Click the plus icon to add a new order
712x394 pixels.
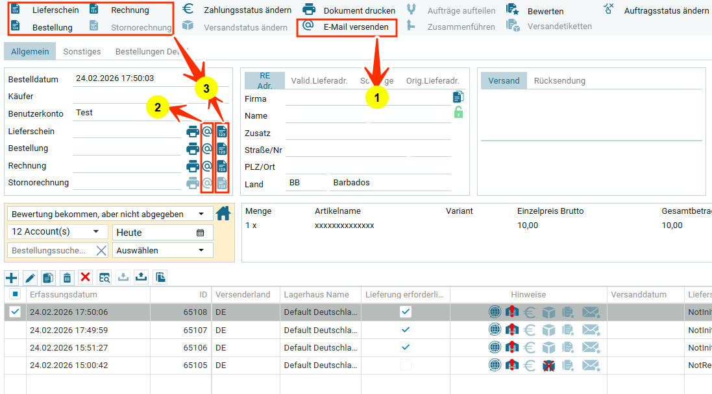[12, 277]
